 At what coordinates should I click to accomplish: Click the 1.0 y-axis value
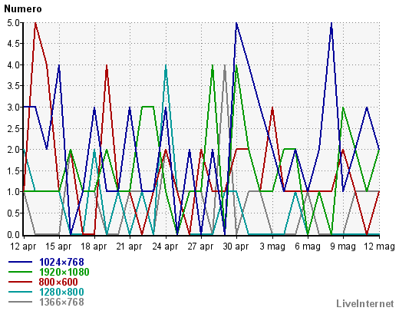pos(13,192)
